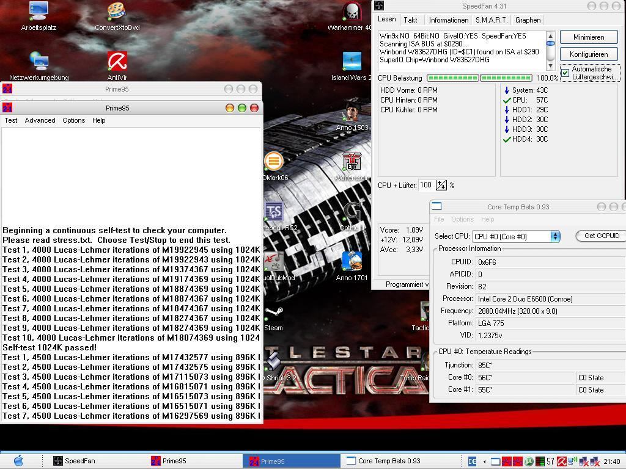Click the Core Temp window tray icon
626x470 pixels.
495,461
